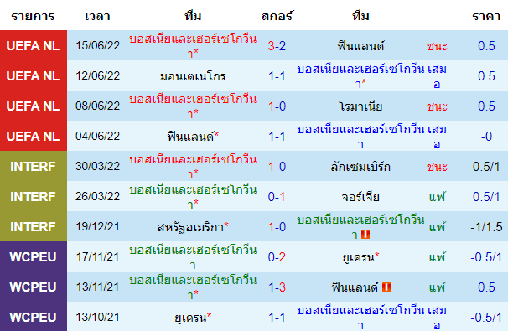Click the 1-0 score on 19/12/21
The image size is (508, 331).
[x=277, y=226]
